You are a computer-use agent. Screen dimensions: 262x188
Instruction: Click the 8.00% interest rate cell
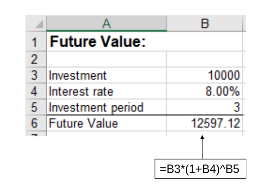[x=204, y=91]
